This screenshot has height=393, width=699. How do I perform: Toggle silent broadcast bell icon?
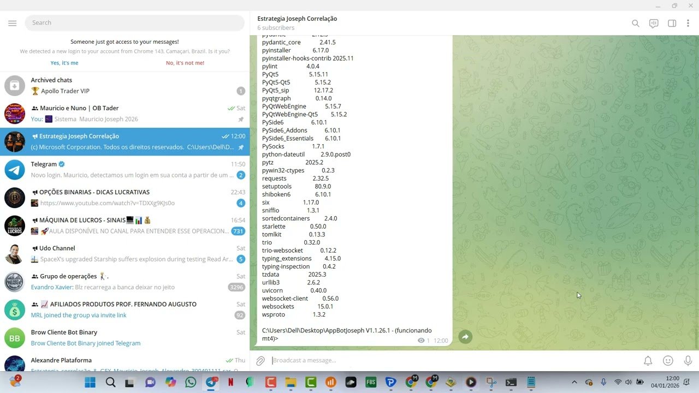click(x=648, y=361)
